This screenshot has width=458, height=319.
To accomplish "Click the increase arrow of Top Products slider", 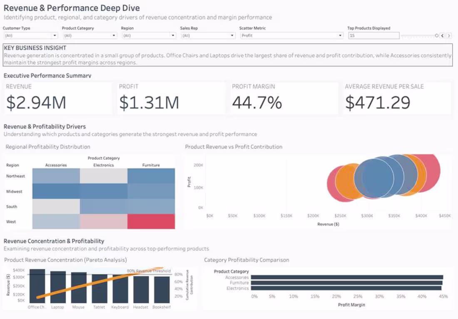I will pyautogui.click(x=449, y=36).
